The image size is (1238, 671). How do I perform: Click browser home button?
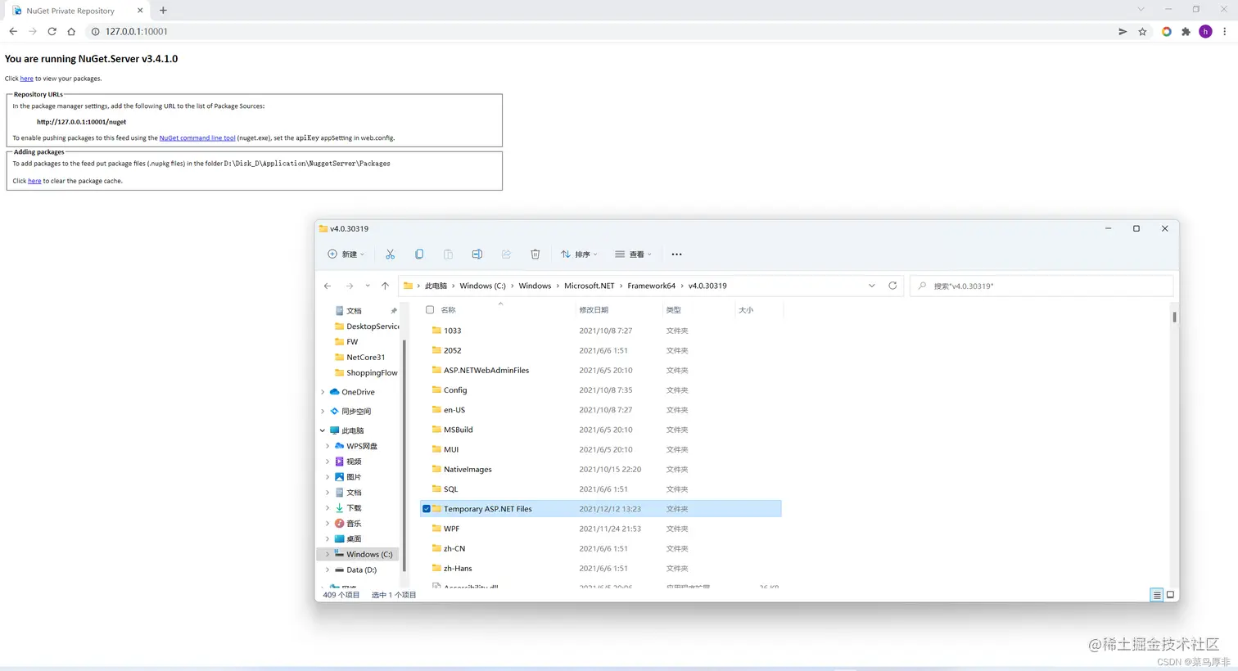click(x=71, y=31)
